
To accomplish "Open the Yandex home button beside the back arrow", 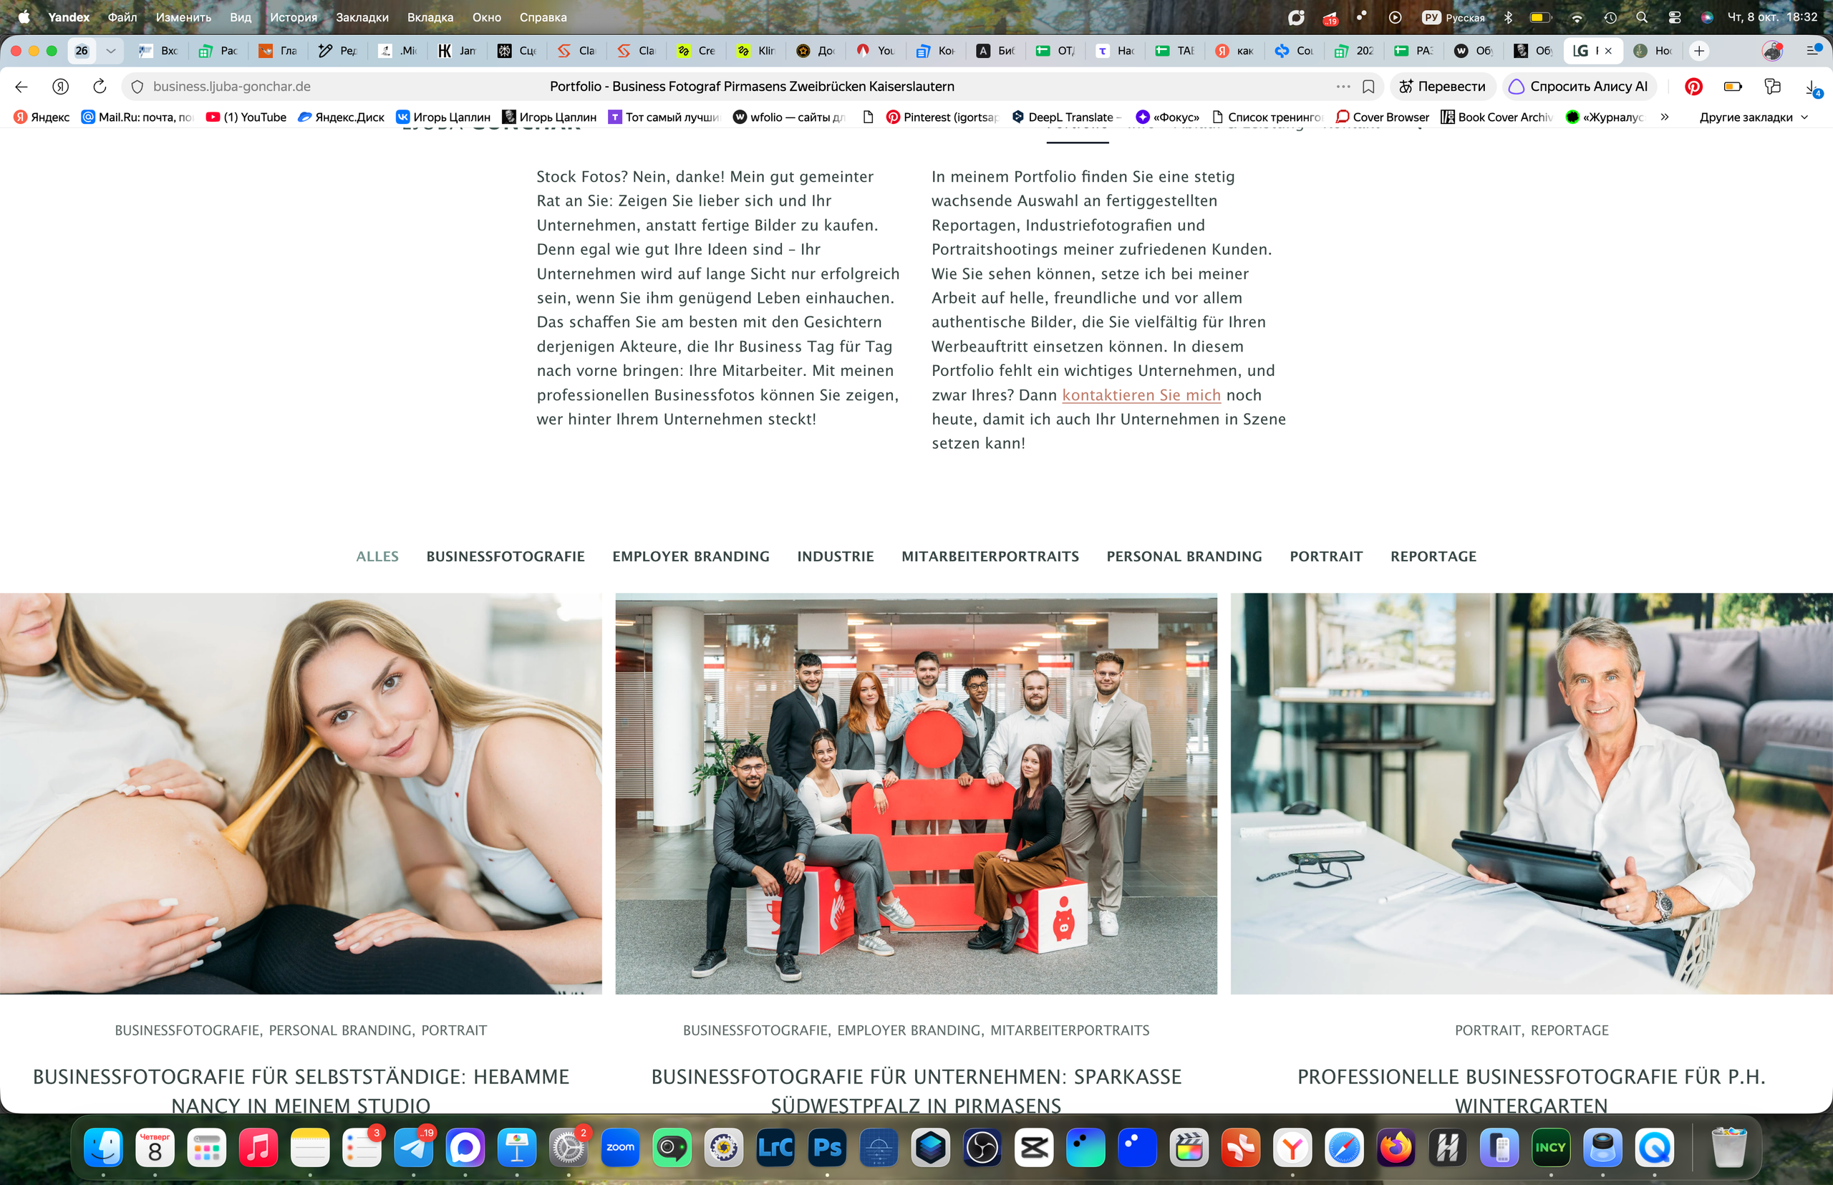I will (61, 86).
